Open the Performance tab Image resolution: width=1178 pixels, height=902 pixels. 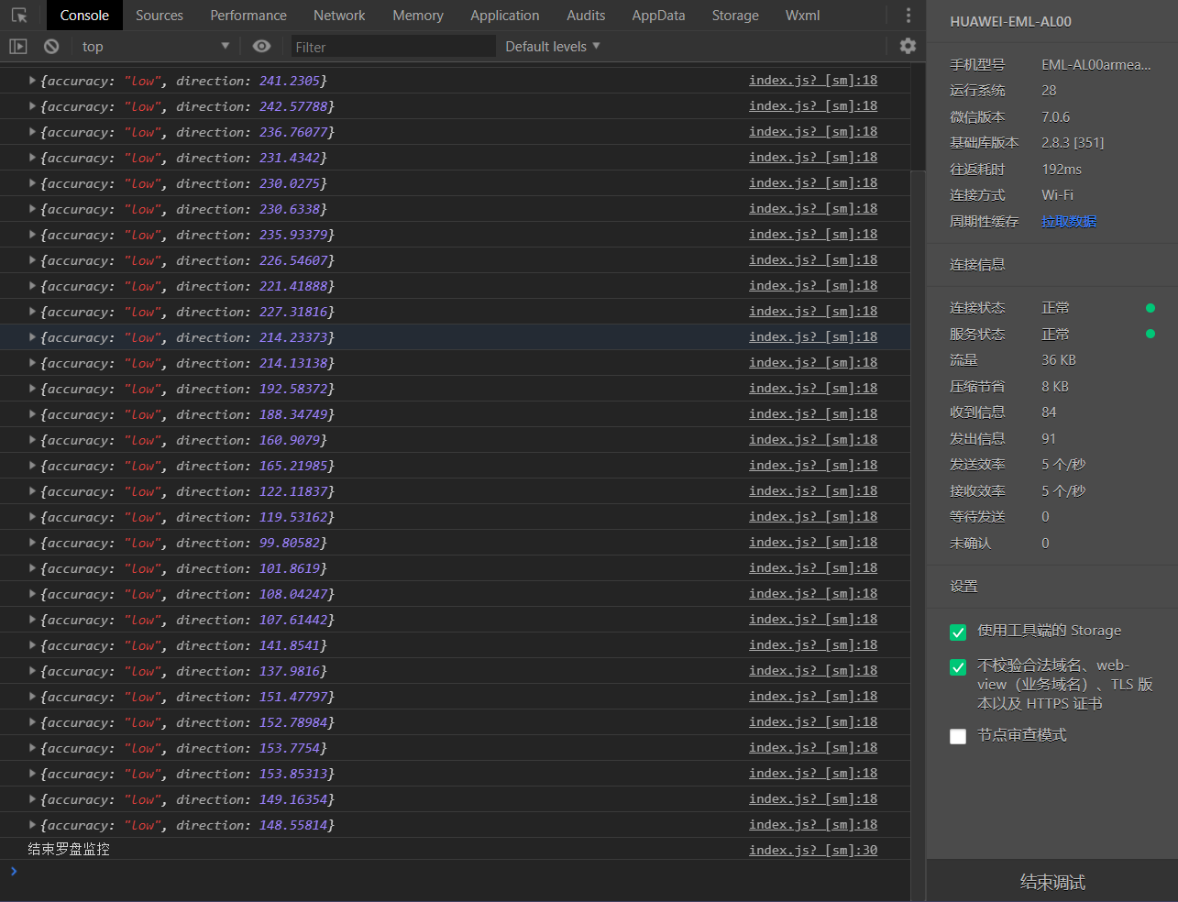tap(248, 16)
